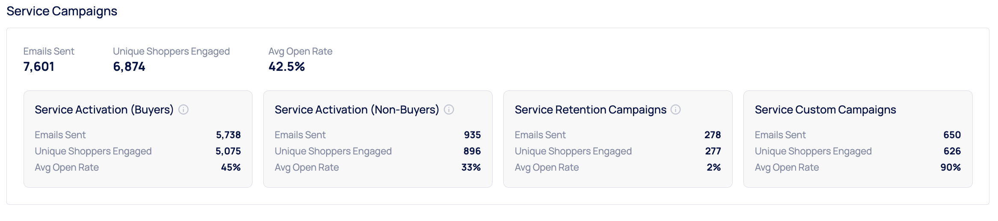Open the Service Retention Campaigns card title

590,110
